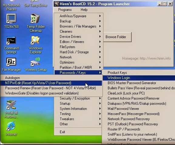The image size is (175, 145).
Task: Close the Program Launcher window
Action: click(170, 4)
